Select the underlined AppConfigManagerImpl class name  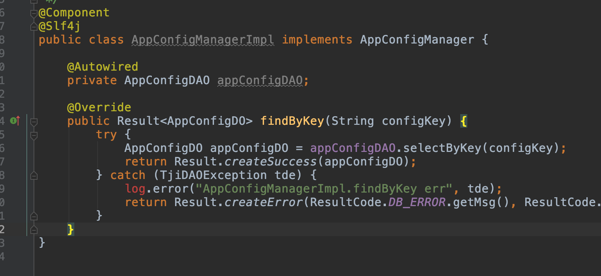click(203, 40)
